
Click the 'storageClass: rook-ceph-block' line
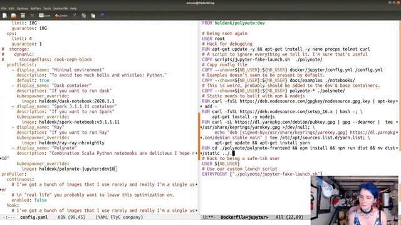(x=46, y=59)
